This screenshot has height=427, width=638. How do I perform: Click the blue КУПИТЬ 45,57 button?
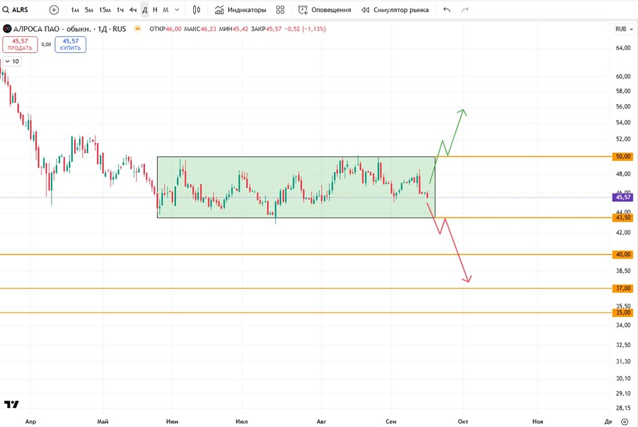point(70,45)
